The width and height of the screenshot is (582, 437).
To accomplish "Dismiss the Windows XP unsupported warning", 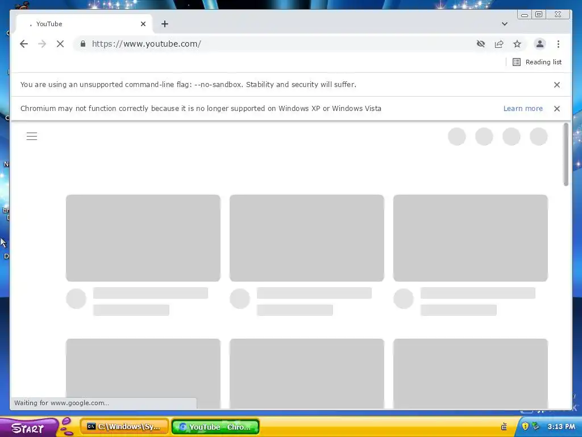I will tap(557, 109).
